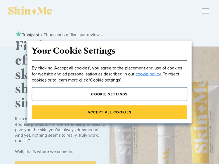Click the Trustpilot green star icon
The width and height of the screenshot is (219, 164).
point(18,34)
